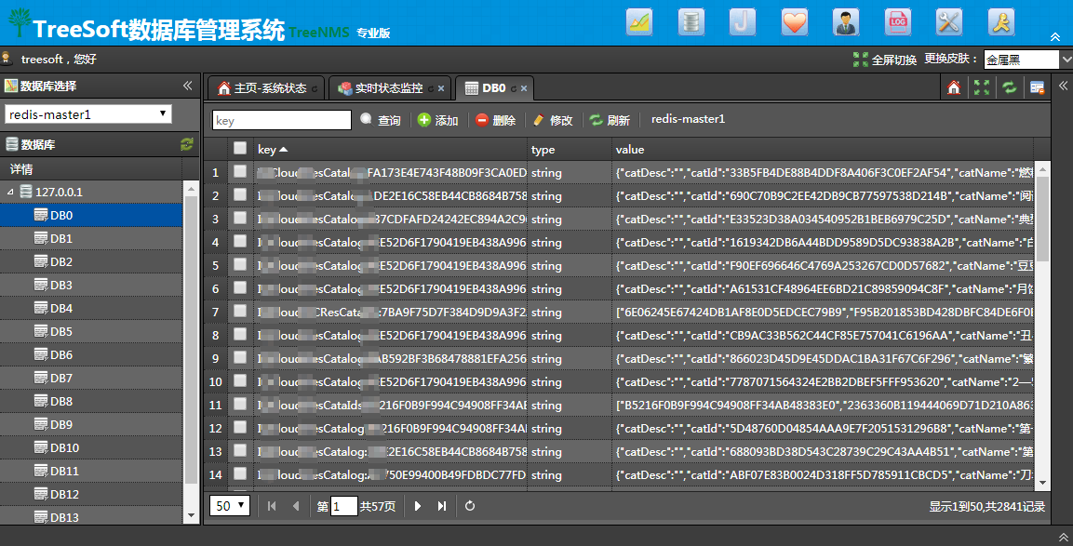Viewport: 1073px width, 546px height.
Task: Close the 实时状态监控 tab
Action: pyautogui.click(x=441, y=89)
